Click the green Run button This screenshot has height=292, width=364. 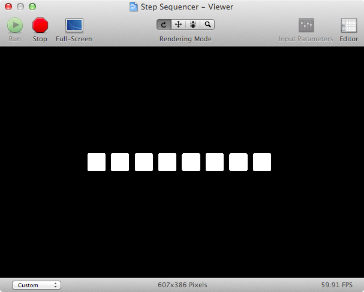(x=15, y=25)
